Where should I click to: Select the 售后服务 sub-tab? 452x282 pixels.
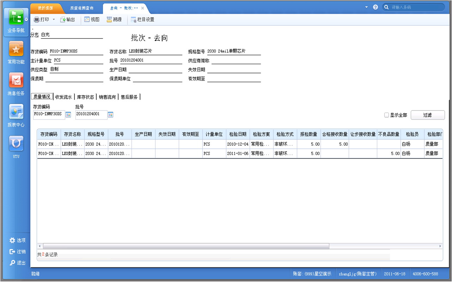(x=129, y=97)
